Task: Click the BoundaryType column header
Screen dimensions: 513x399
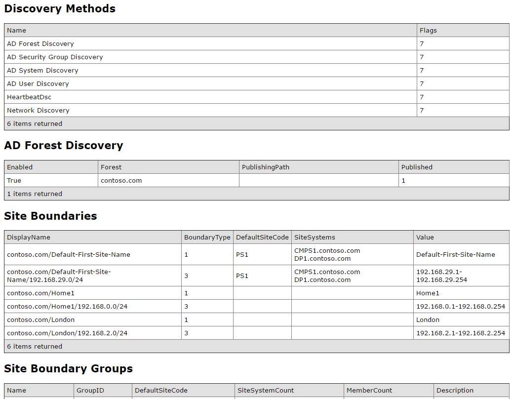Action: (207, 238)
